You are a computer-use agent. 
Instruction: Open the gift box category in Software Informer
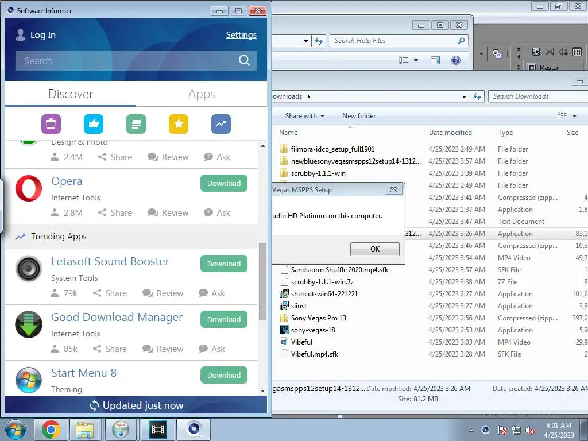[51, 124]
